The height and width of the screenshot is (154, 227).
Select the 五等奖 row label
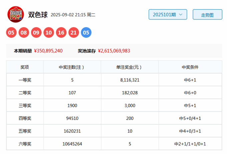pyautogui.click(x=25, y=131)
